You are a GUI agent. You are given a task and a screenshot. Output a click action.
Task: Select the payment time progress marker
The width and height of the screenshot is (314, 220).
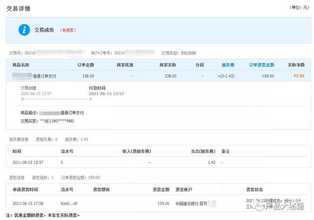coord(84,99)
